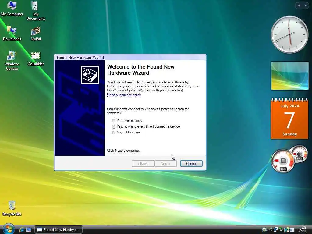Click 'Click Next to continue.' text

click(x=123, y=151)
